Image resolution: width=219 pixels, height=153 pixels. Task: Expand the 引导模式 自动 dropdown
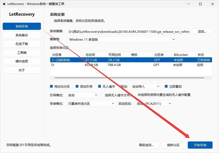click(x=82, y=95)
